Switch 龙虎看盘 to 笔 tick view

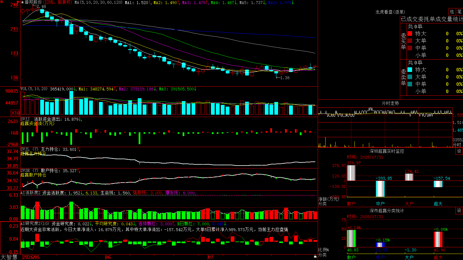(x=460, y=12)
